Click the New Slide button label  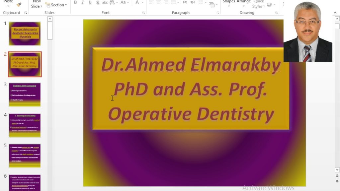click(x=37, y=4)
